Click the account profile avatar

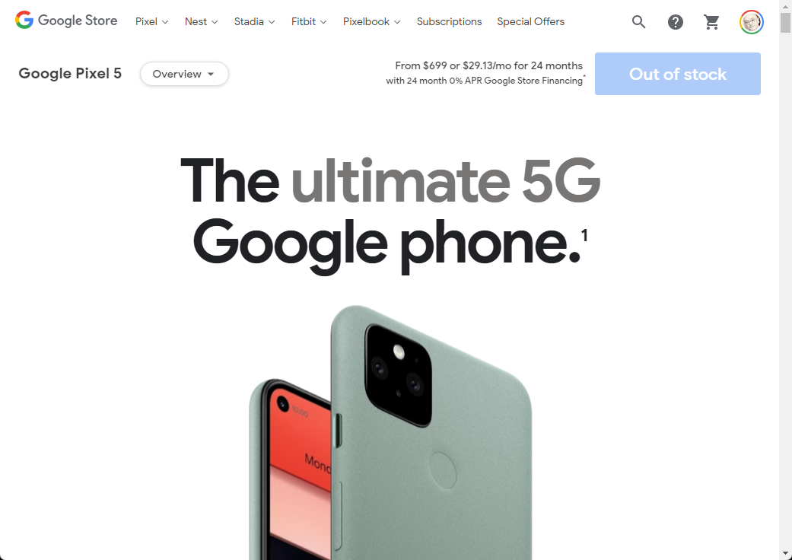[751, 22]
